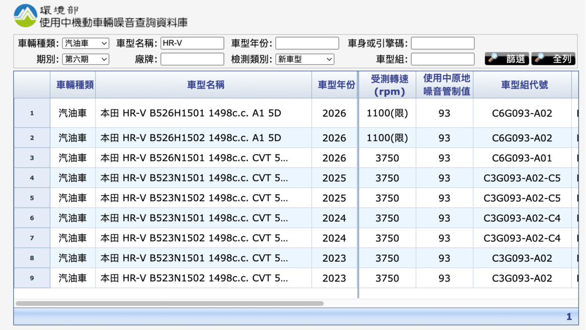586x330 pixels.
Task: Click the 廠牌 input field
Action: point(193,59)
